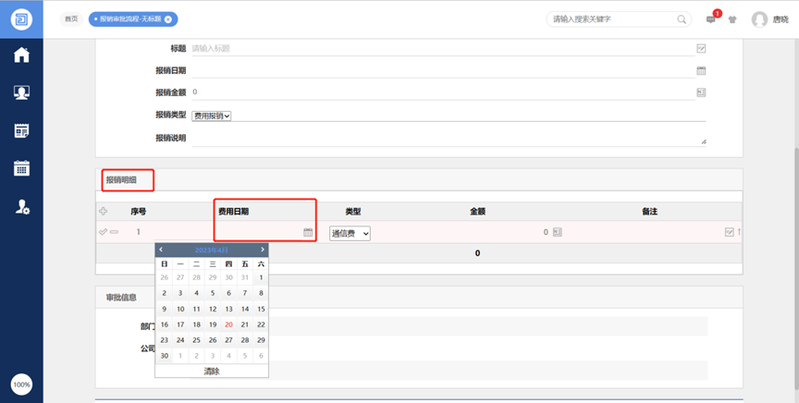Pick date 15 in the calendar
Viewport: 799px width, 403px height.
pyautogui.click(x=261, y=309)
